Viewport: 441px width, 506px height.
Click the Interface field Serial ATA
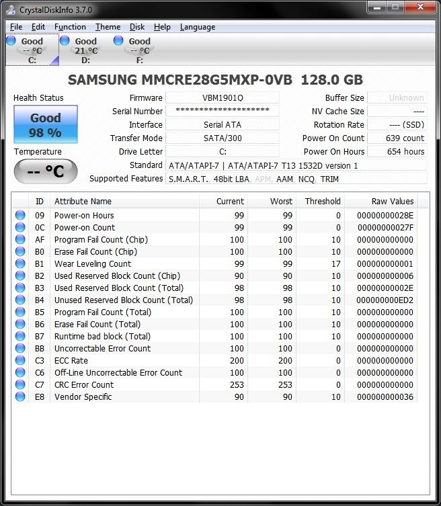click(223, 125)
